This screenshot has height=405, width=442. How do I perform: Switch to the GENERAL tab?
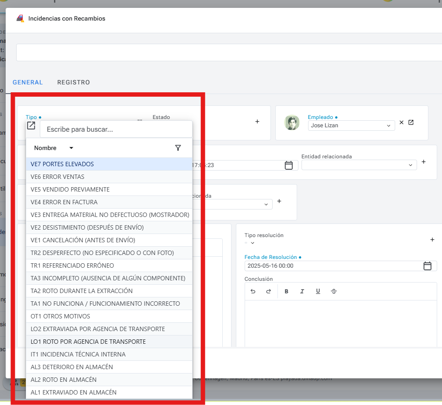28,82
